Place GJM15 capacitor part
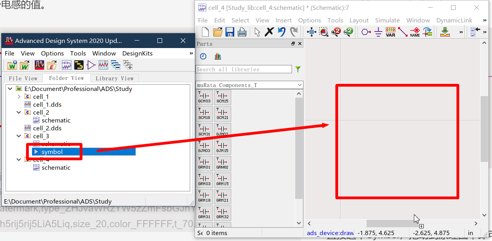 pos(223,147)
